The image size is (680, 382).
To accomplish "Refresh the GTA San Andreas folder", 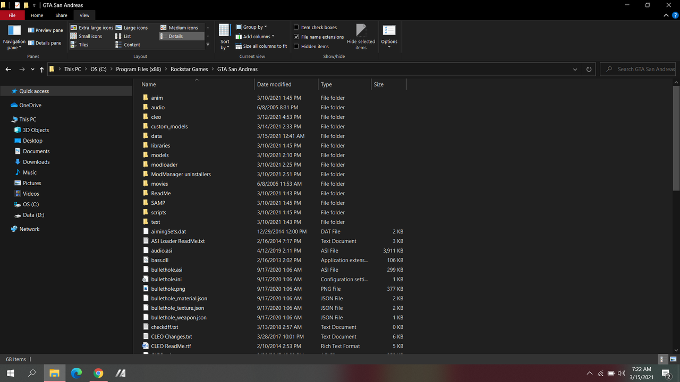I will (x=589, y=70).
